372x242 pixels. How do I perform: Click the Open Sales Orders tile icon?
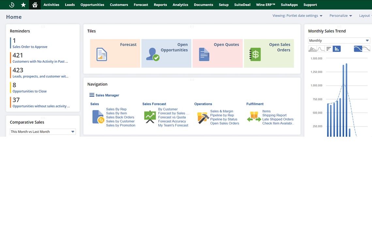pyautogui.click(x=255, y=54)
